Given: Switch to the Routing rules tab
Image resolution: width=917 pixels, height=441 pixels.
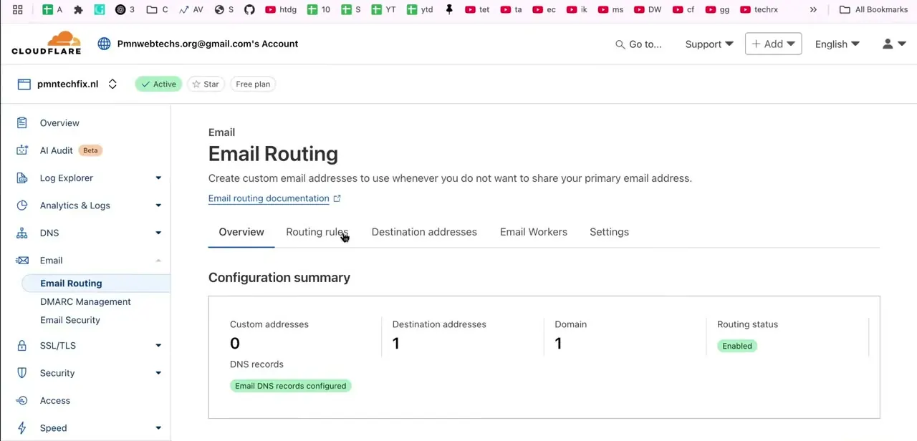Looking at the screenshot, I should (317, 232).
